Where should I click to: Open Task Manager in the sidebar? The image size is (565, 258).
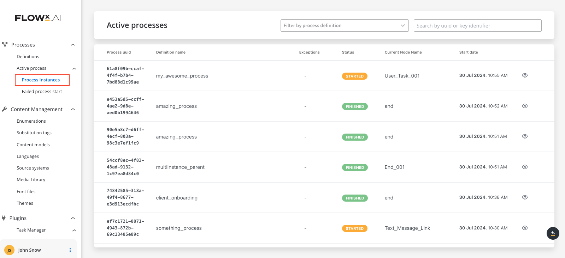coord(31,230)
